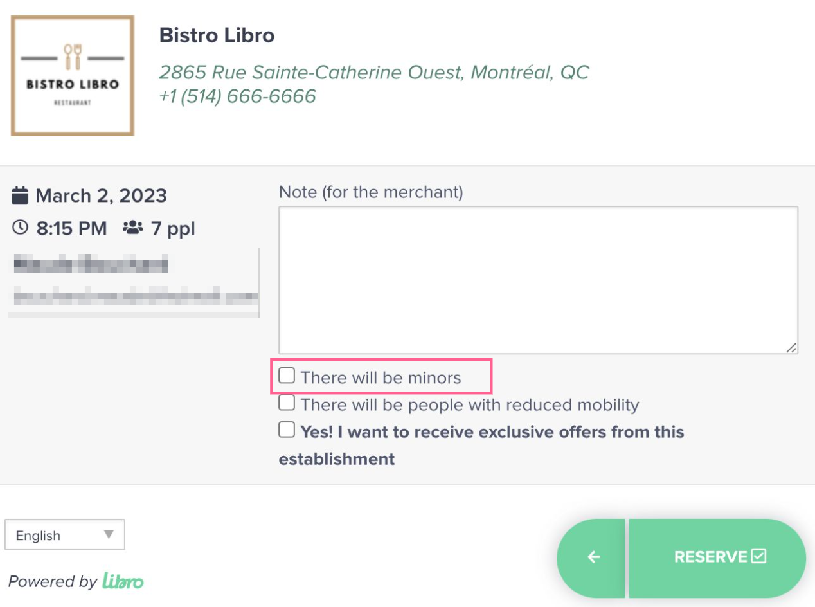Click the note box resize handle
This screenshot has width=815, height=607.
791,347
